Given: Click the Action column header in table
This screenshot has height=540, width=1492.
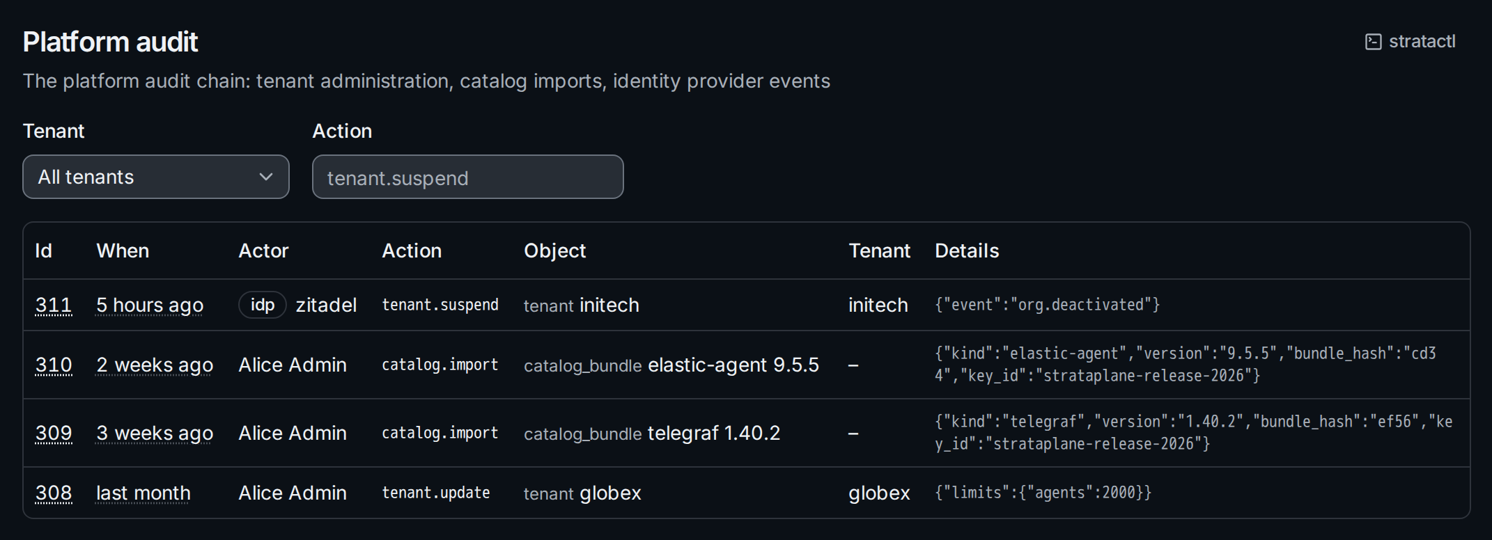Looking at the screenshot, I should click(x=412, y=251).
